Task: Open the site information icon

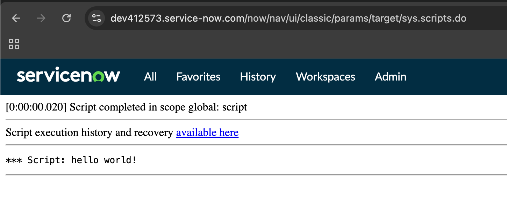Action: point(97,18)
